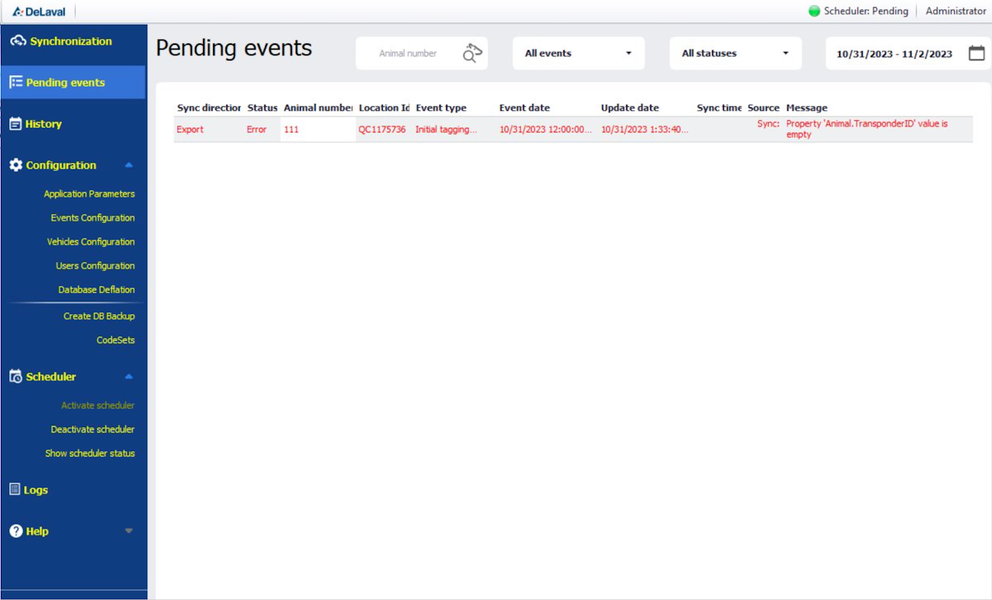The height and width of the screenshot is (600, 992).
Task: Click the Configuration gear icon
Action: tap(15, 165)
